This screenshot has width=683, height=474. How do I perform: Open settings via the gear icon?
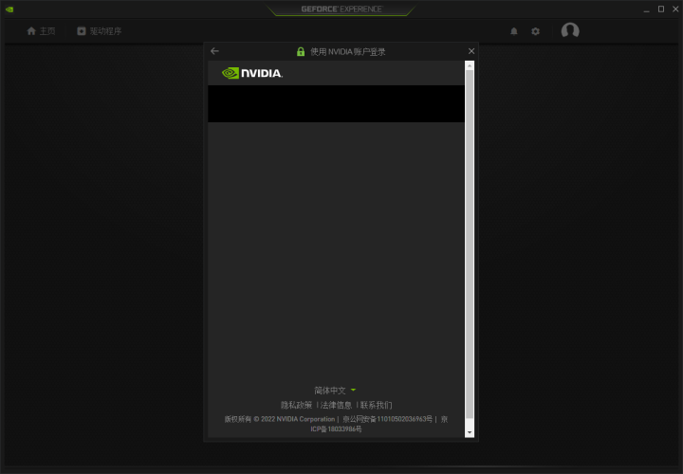pyautogui.click(x=535, y=31)
